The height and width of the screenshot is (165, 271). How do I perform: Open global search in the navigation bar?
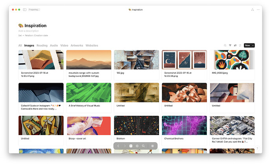pyautogui.click(x=143, y=146)
